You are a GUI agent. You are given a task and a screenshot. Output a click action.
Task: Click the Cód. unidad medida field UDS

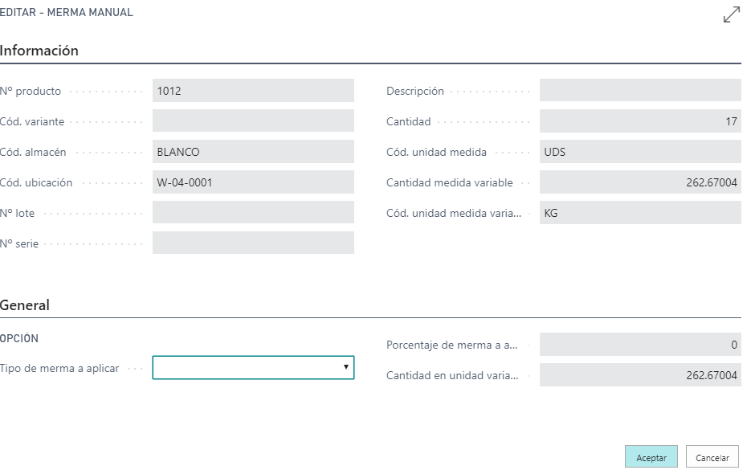tap(640, 152)
